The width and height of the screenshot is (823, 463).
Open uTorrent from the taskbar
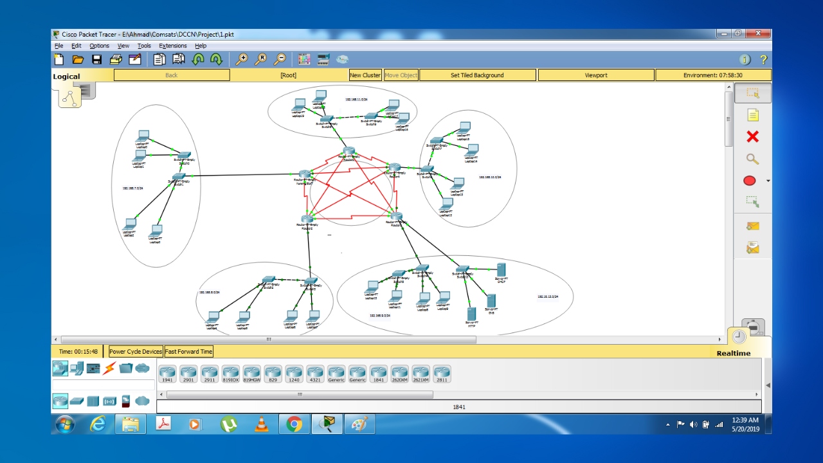pos(228,424)
